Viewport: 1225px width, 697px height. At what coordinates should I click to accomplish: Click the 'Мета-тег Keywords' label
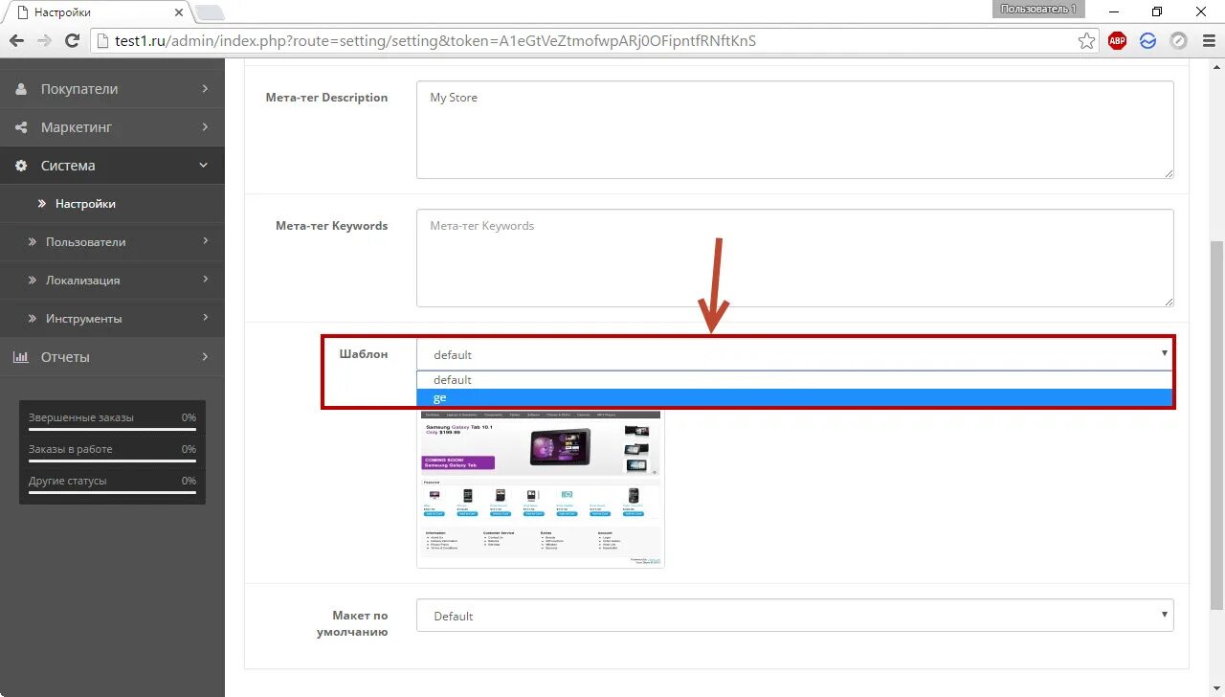click(x=332, y=226)
